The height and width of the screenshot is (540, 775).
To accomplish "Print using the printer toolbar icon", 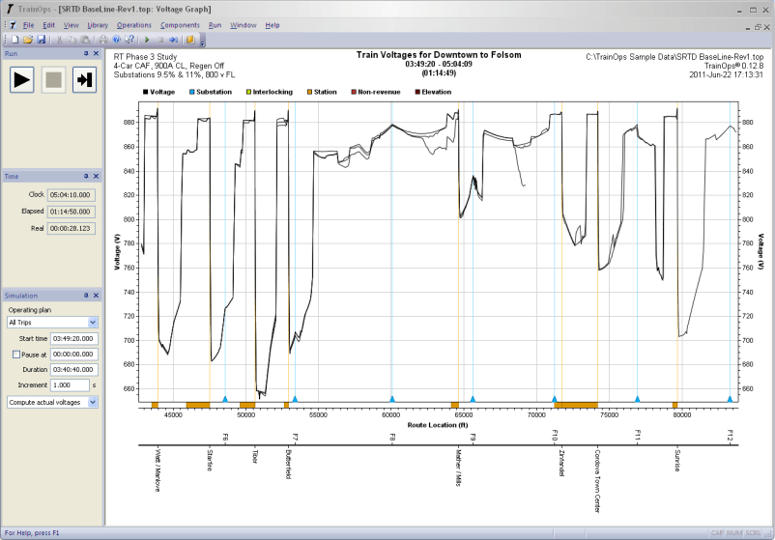I will (x=103, y=40).
